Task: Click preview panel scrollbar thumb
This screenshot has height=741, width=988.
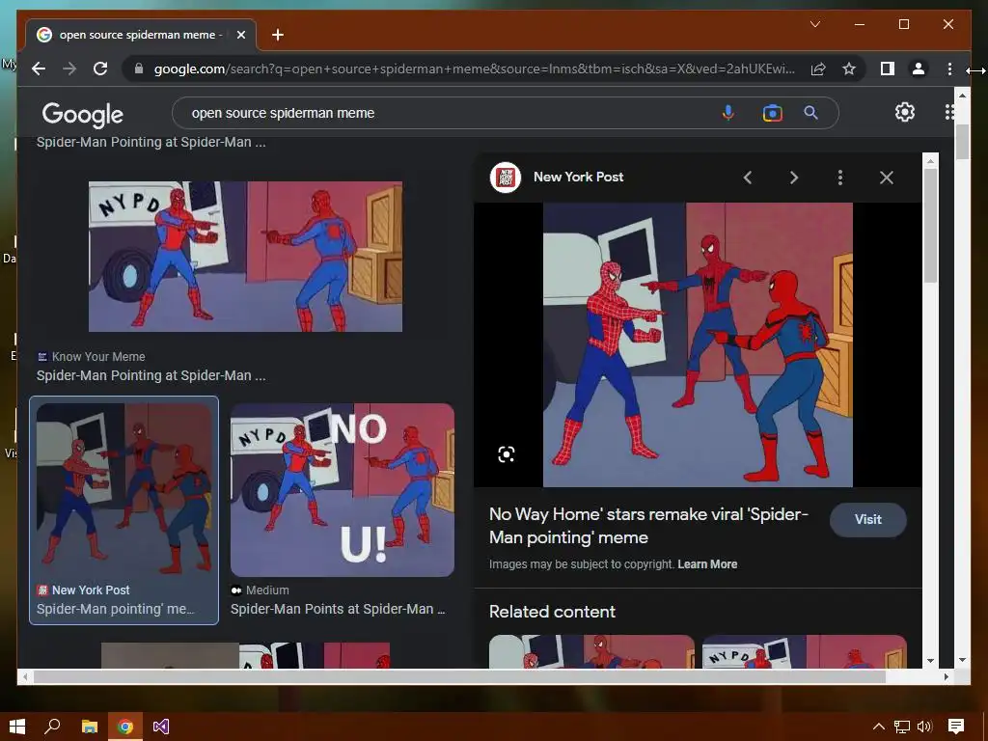Action: click(x=930, y=226)
